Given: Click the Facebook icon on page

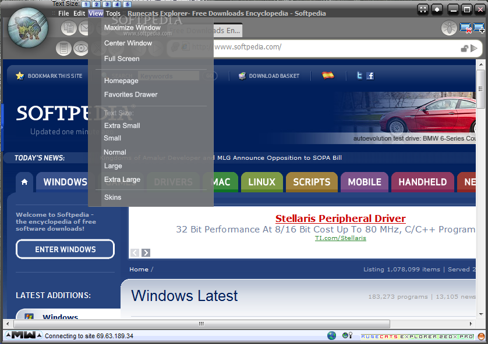Looking at the screenshot, I should (370, 76).
